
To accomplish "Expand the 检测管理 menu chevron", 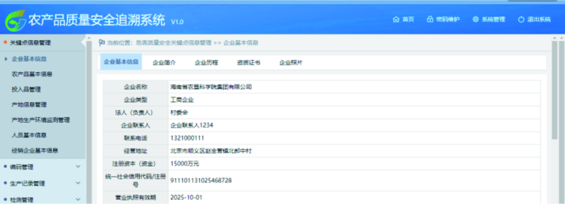I will (78, 199).
